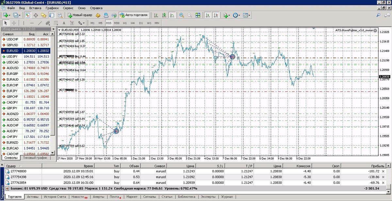
Task: Select the Crosshair tool
Action: 14,23
